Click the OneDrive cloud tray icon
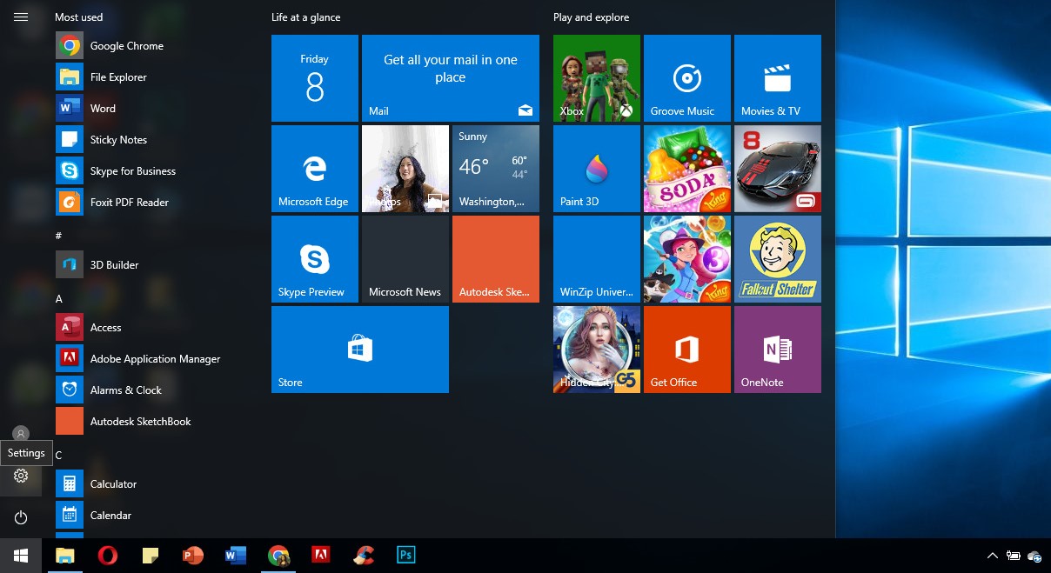 pos(1035,556)
